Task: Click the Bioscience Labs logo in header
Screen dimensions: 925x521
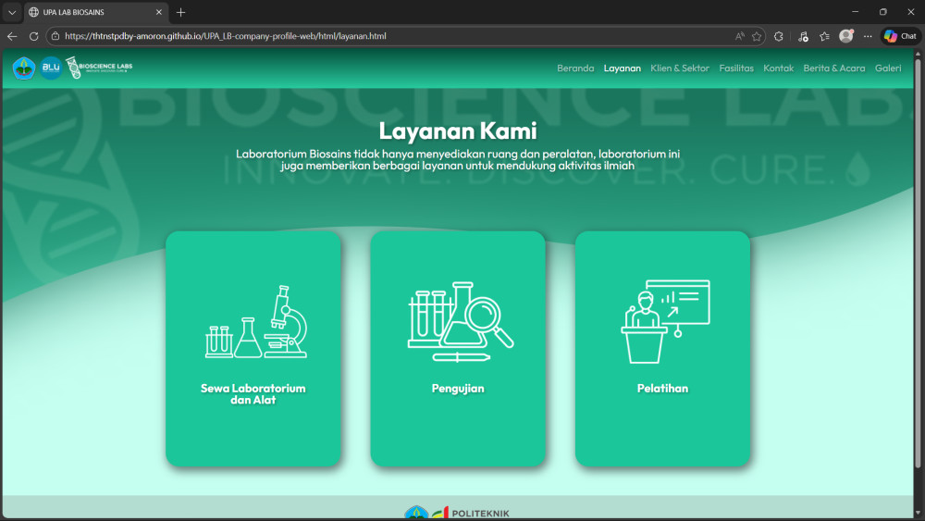Action: tap(99, 68)
